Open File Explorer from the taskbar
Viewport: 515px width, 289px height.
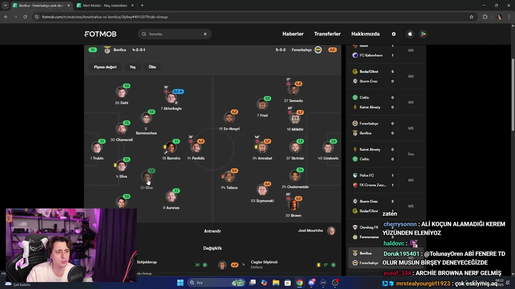pos(276,283)
